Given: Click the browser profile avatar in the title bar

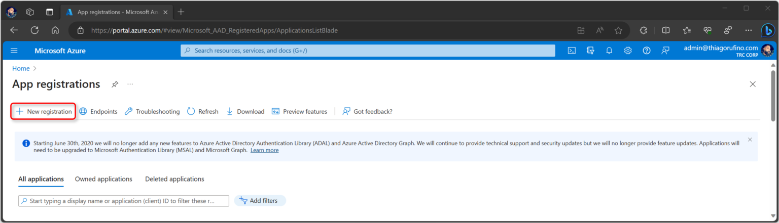Looking at the screenshot, I should [x=11, y=12].
